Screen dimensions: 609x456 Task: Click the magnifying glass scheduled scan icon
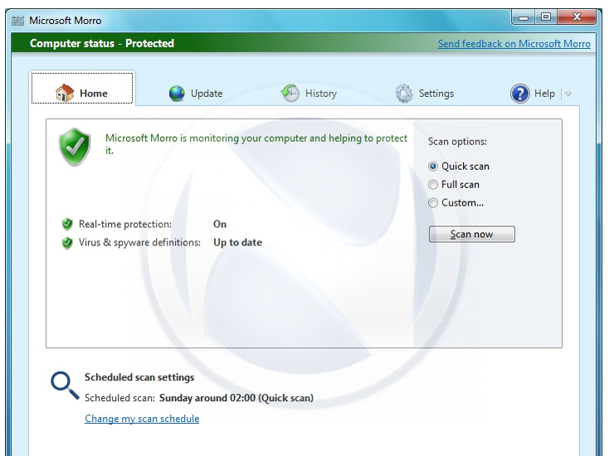pyautogui.click(x=65, y=386)
